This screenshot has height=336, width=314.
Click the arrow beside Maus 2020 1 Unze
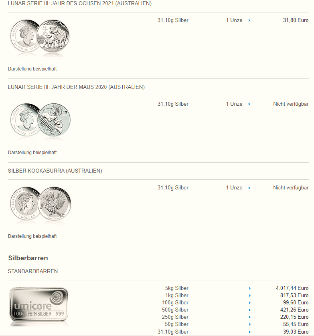coord(249,104)
